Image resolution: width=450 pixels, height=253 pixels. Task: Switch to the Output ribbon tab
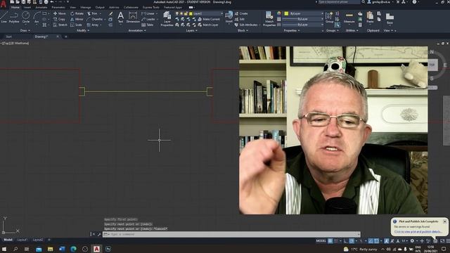coord(100,8)
